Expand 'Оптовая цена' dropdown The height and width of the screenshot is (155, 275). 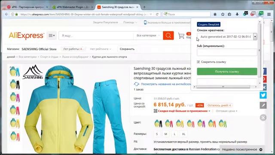226,111
